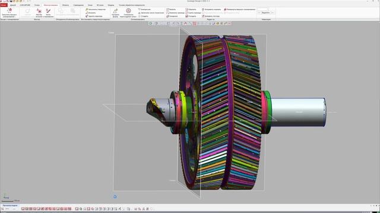This screenshot has height=213, width=380.
Task: Click the red A-shaped icon in the viewport toolbar
Action: (186, 24)
